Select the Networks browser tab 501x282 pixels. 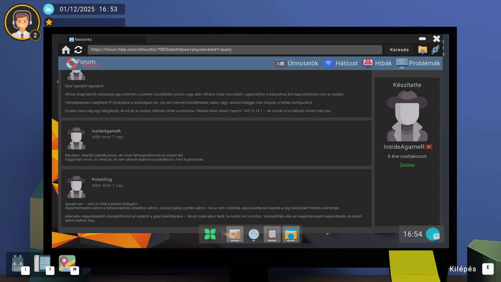[102, 40]
